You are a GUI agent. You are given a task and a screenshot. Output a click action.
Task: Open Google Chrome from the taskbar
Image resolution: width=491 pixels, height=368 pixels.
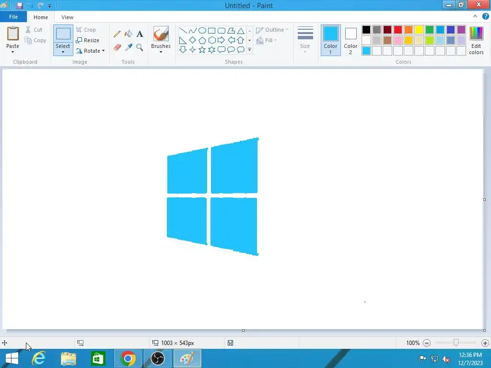128,358
